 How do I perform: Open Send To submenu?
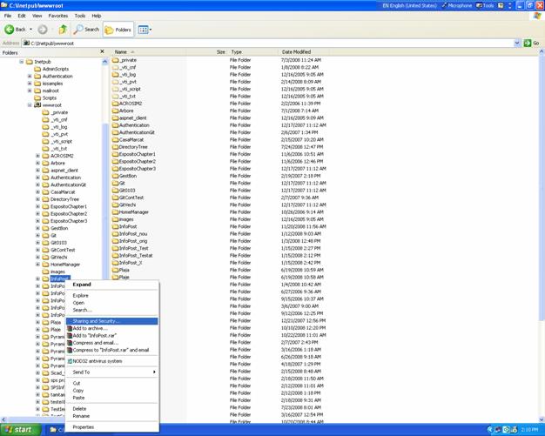coord(81,372)
